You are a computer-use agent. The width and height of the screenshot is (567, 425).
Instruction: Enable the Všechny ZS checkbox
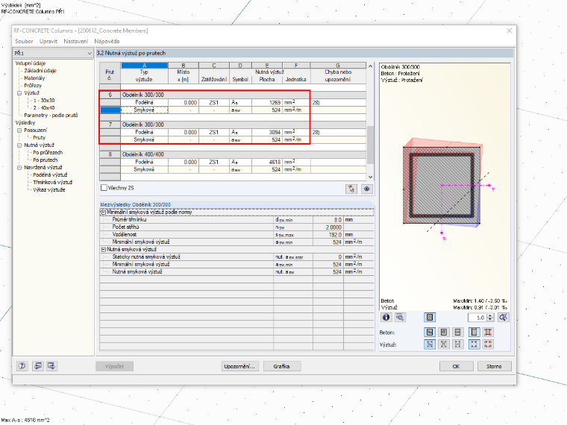[x=104, y=188]
